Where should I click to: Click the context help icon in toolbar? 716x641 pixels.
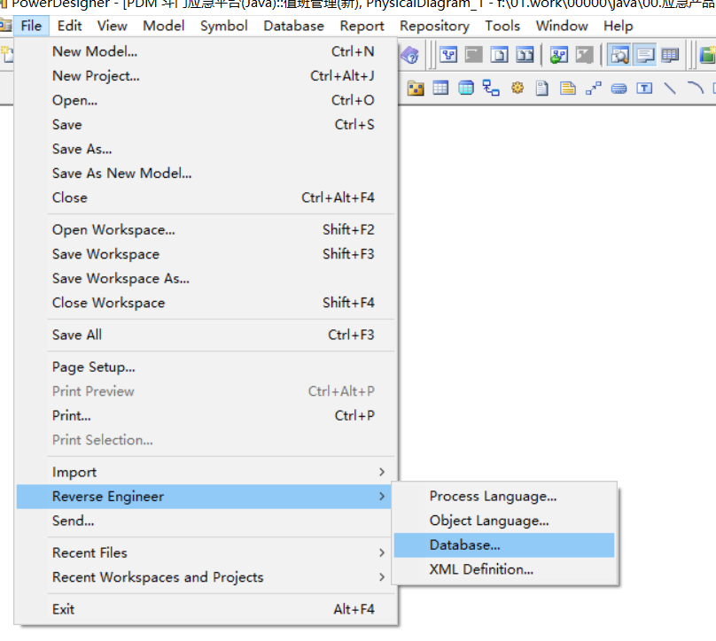coord(409,56)
